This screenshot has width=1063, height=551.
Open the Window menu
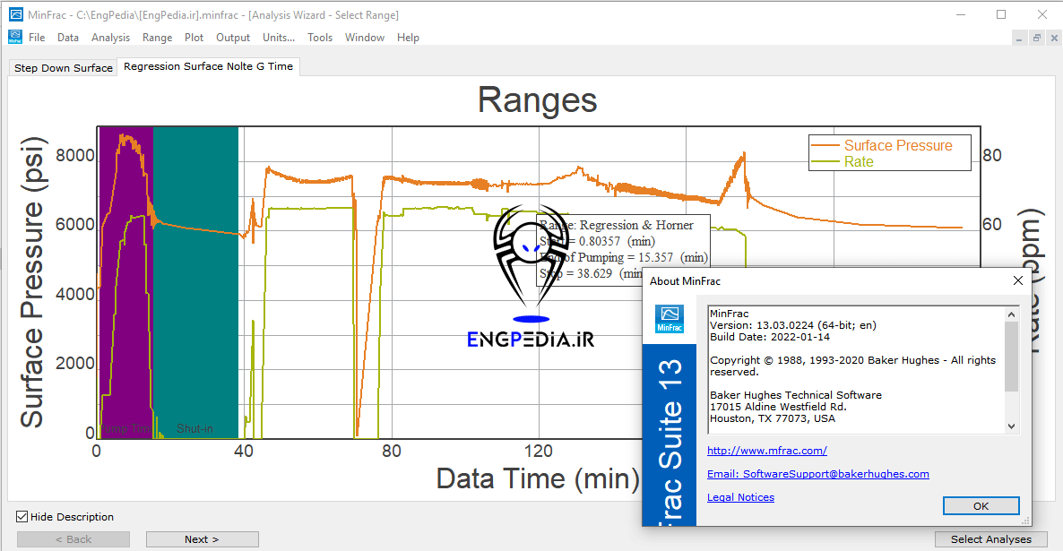point(365,38)
